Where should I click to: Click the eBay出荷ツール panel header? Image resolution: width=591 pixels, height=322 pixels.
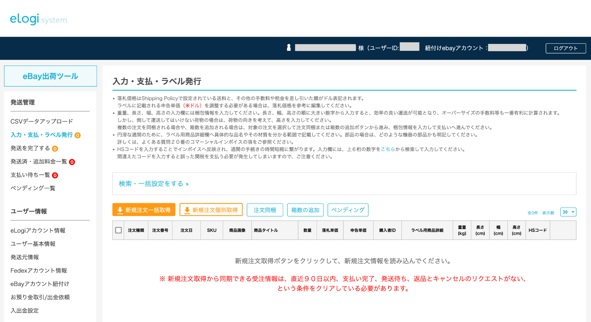coord(51,76)
